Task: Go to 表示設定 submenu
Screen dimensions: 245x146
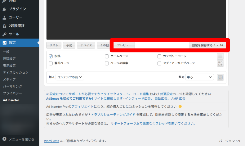Action: 9,66
